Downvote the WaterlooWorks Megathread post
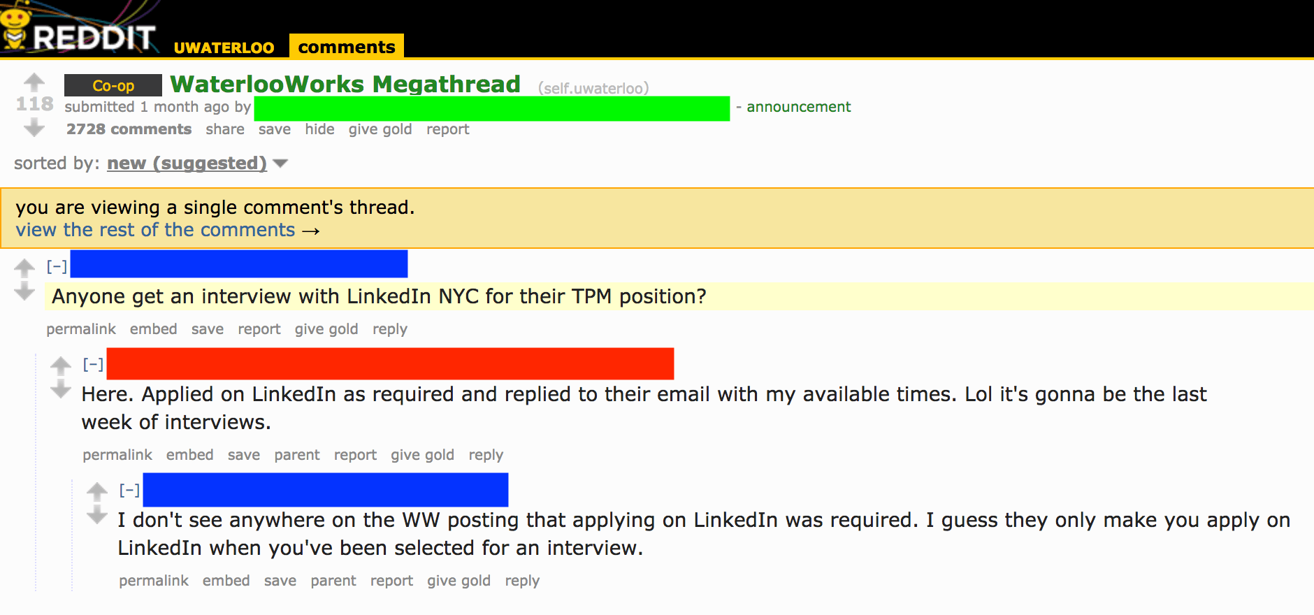Image resolution: width=1314 pixels, height=615 pixels. click(34, 128)
